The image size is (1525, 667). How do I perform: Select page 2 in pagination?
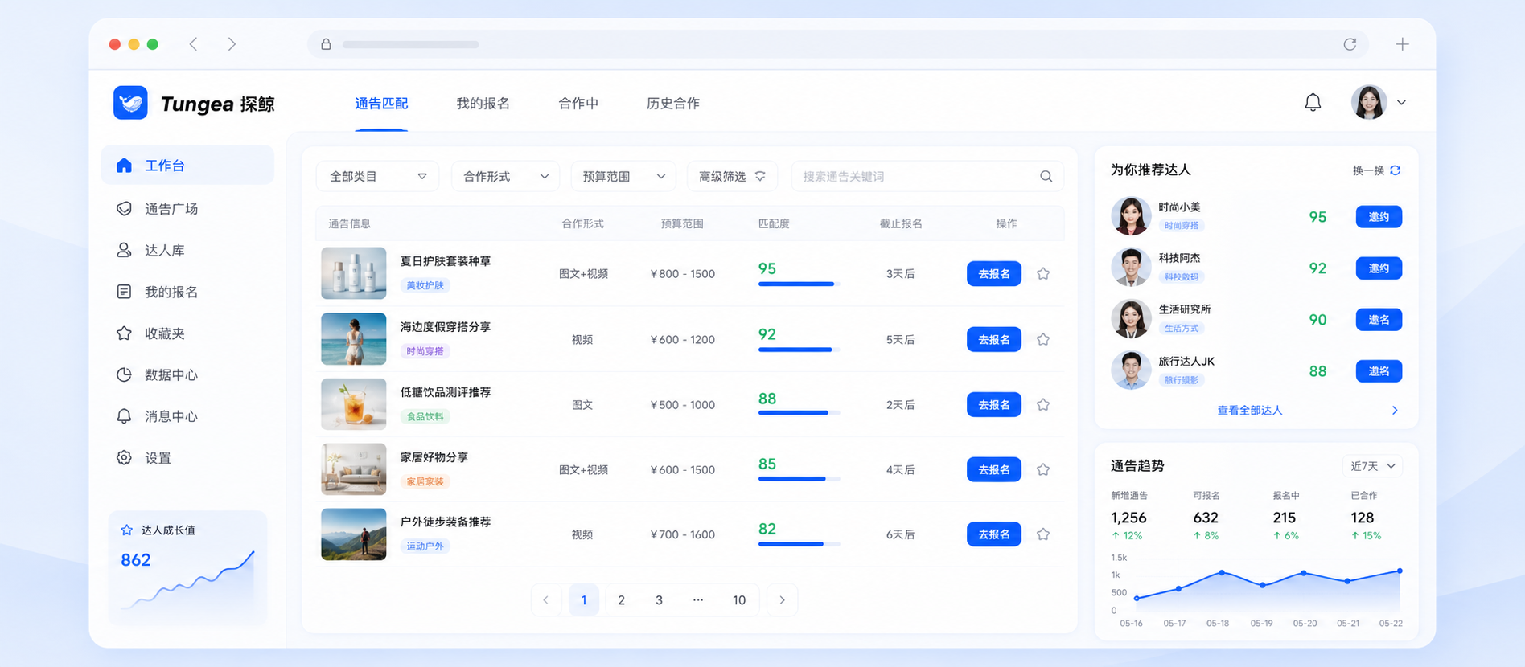click(621, 599)
